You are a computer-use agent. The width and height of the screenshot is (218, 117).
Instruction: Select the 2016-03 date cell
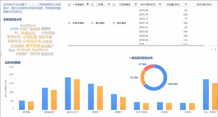click(144, 36)
